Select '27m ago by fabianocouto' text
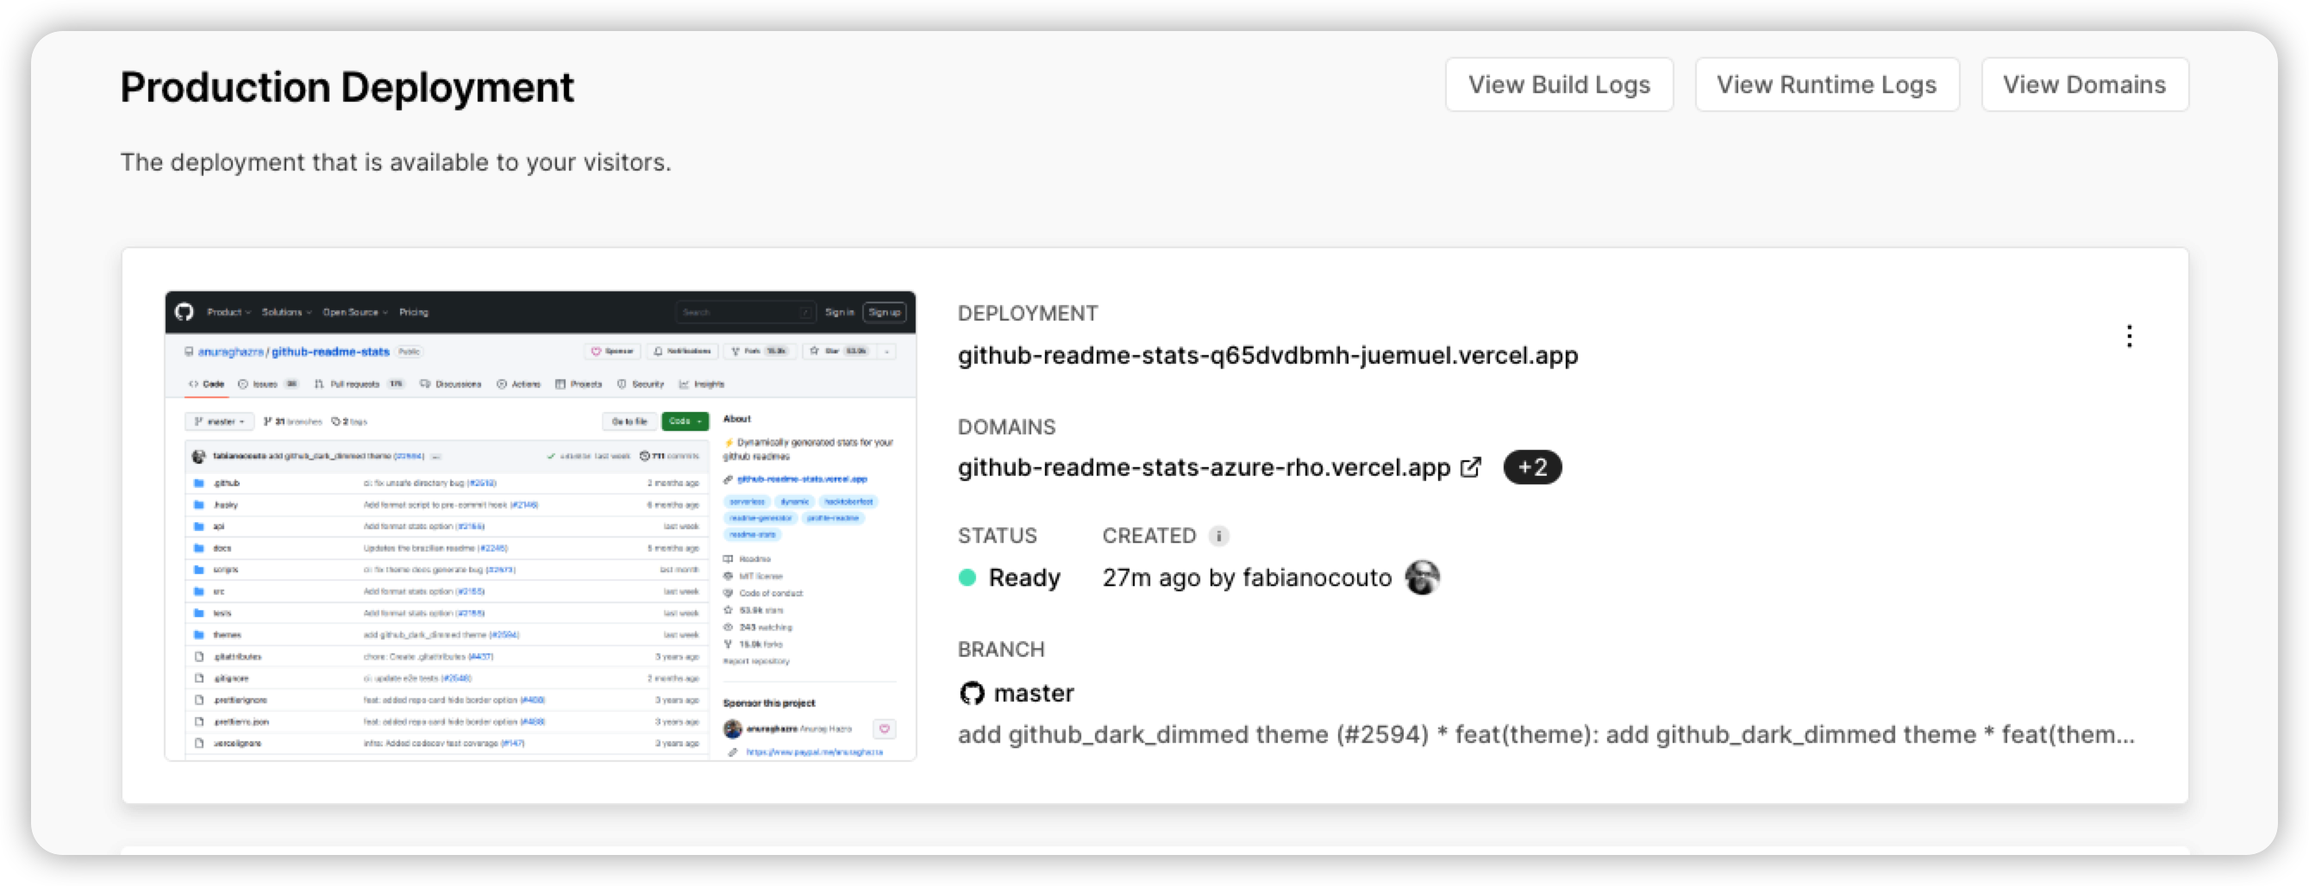This screenshot has height=886, width=2309. click(x=1247, y=577)
